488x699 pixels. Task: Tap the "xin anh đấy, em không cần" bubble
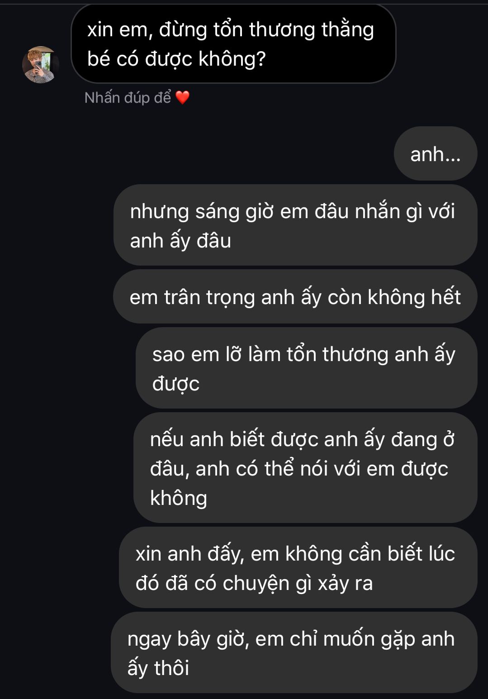[x=298, y=567]
